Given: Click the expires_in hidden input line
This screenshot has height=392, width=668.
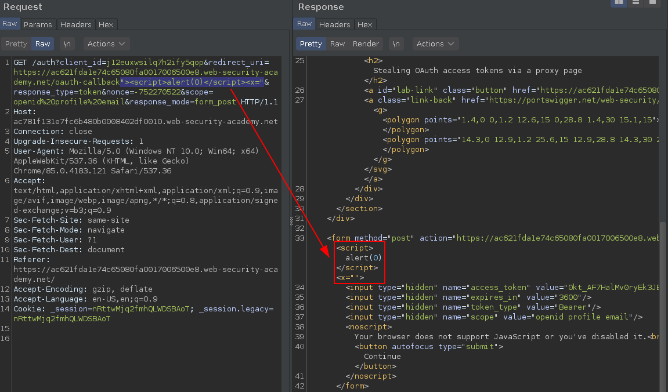Looking at the screenshot, I should click(x=468, y=297).
